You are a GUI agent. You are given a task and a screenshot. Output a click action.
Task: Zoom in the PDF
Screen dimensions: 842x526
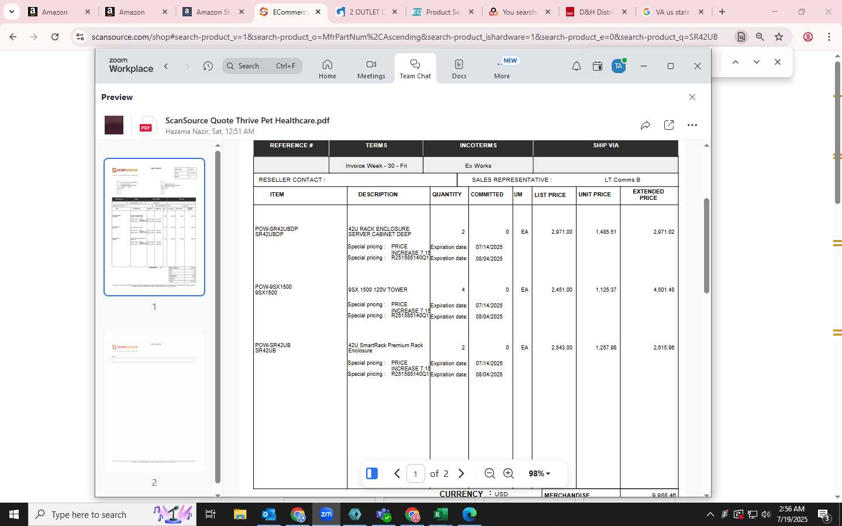(x=509, y=473)
